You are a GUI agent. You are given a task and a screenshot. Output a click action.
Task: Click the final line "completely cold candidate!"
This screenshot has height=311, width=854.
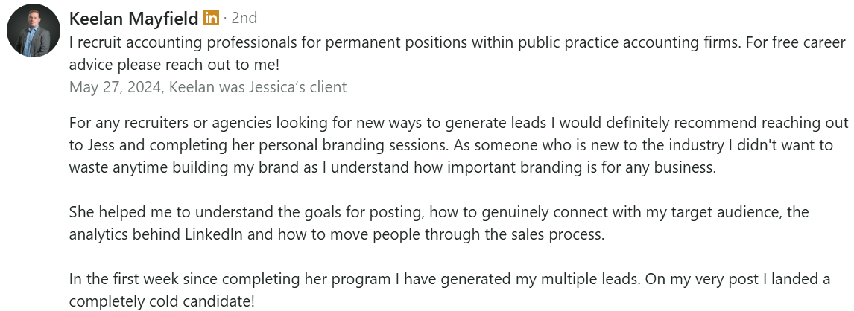[x=162, y=302]
